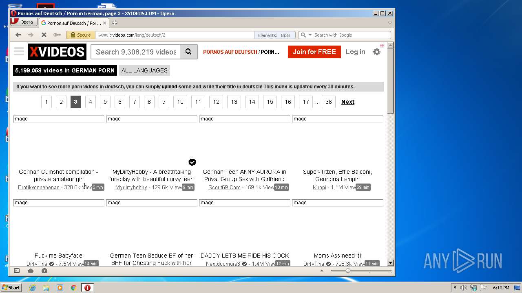The width and height of the screenshot is (522, 293).
Task: Open the search engine dropdown arrow
Action: [310, 35]
